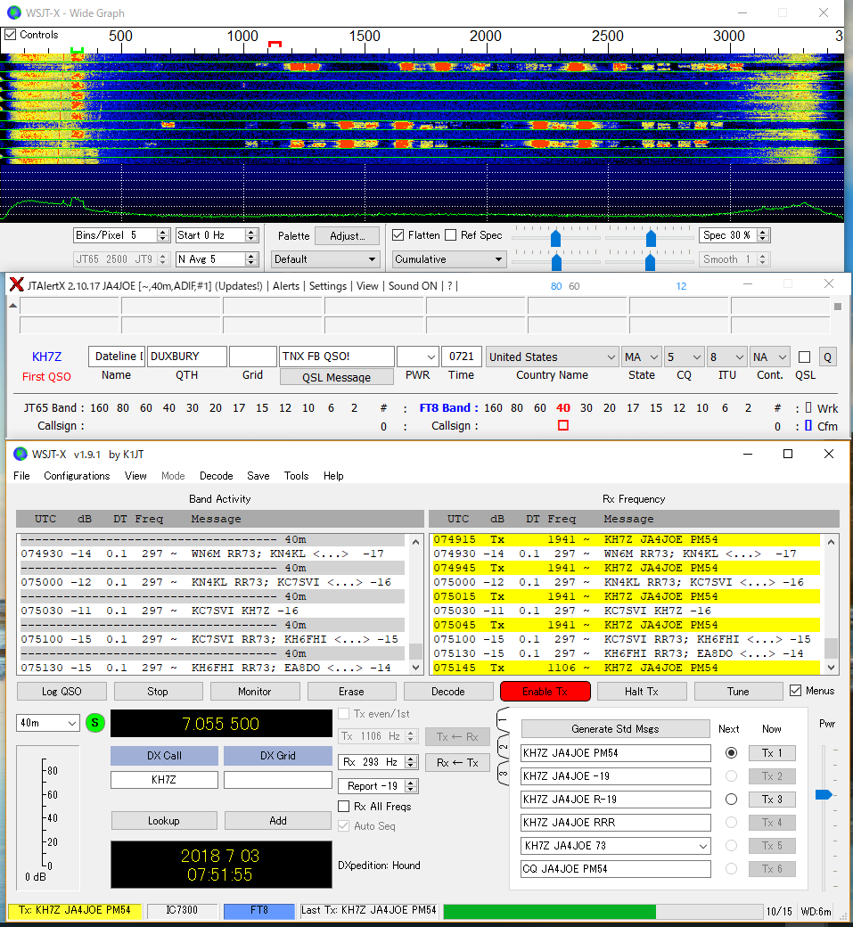Enable Rx All Freqs checkbox
The image size is (853, 927).
coord(344,807)
